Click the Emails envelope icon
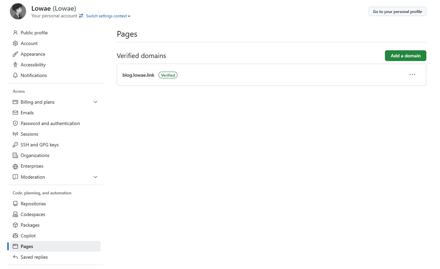This screenshot has width=440, height=269. (x=15, y=113)
